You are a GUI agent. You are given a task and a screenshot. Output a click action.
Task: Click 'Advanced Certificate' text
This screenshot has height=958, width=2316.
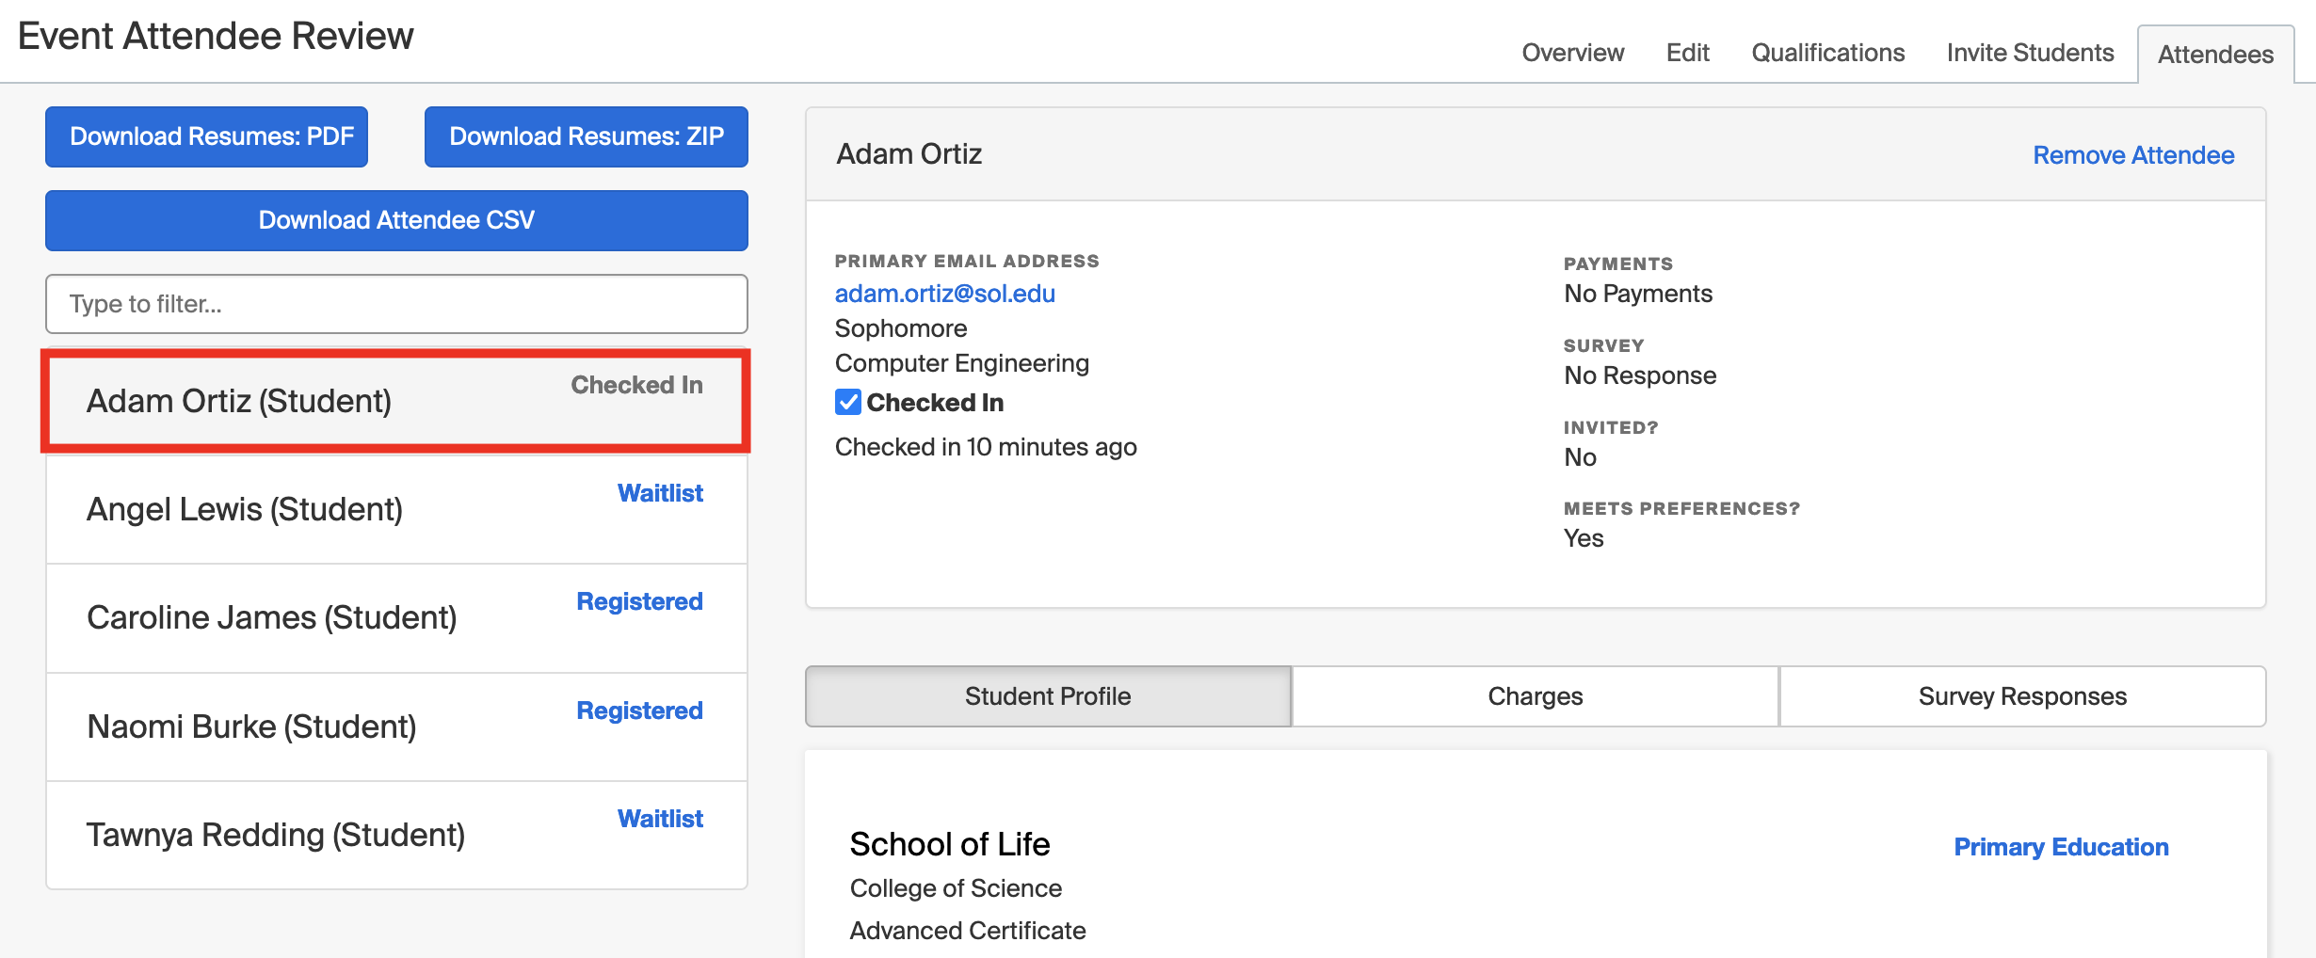968,931
